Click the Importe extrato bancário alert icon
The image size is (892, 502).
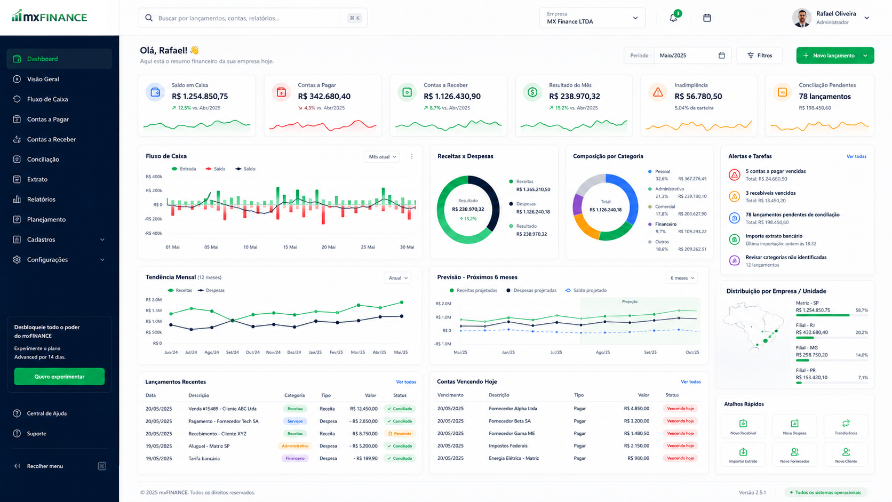pos(735,240)
